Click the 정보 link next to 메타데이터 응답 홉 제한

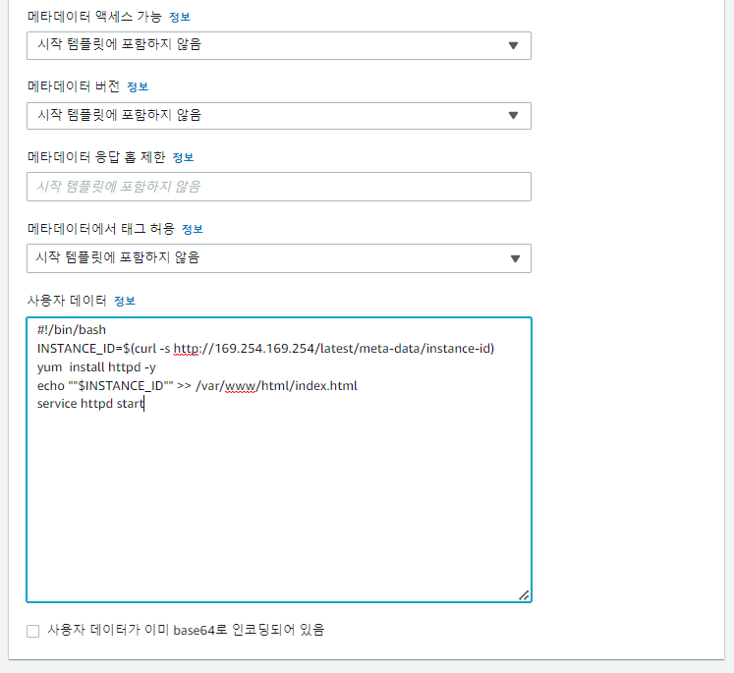click(x=183, y=158)
